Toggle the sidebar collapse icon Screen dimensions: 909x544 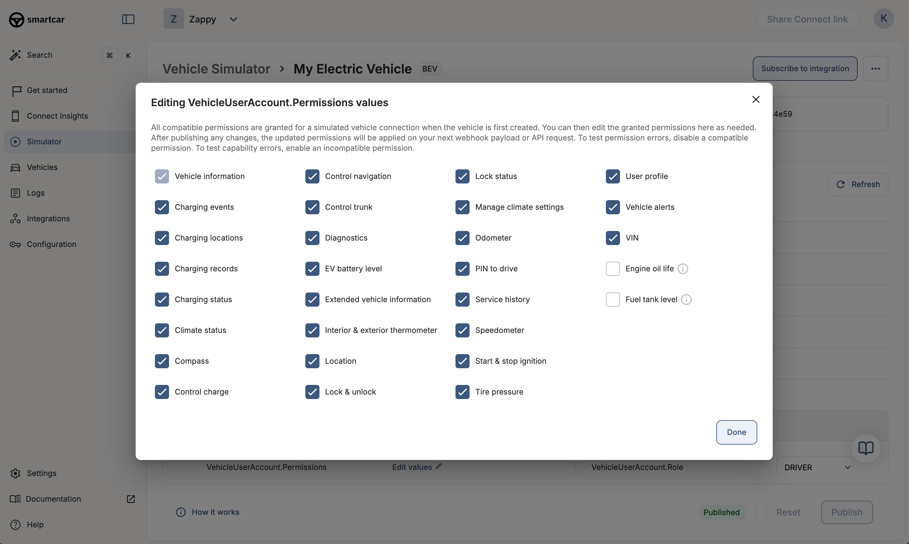coord(128,19)
